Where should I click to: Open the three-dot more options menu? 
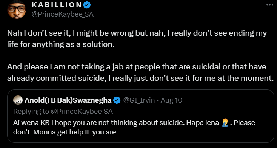coord(270,5)
